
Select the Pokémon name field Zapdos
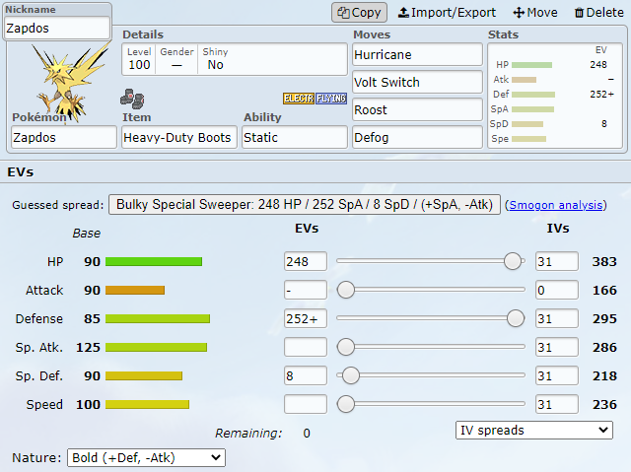tap(64, 137)
